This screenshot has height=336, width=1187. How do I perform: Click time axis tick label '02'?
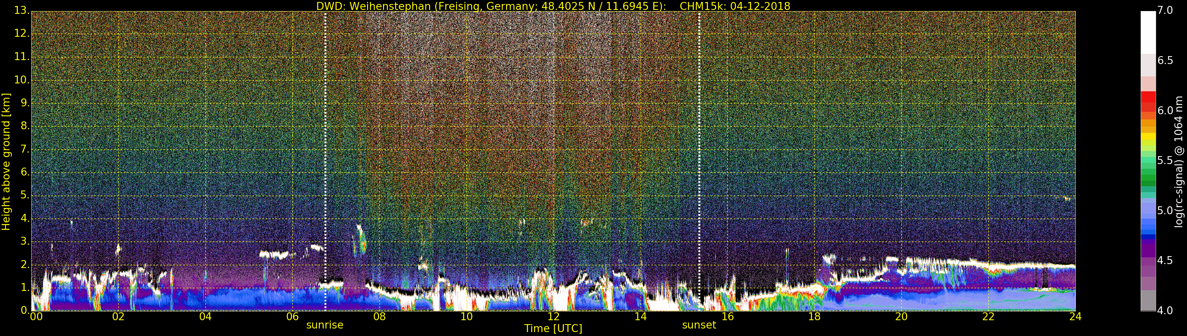tap(118, 317)
